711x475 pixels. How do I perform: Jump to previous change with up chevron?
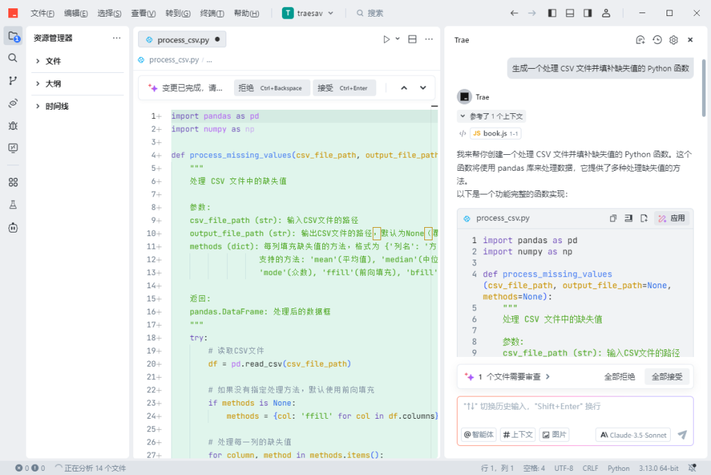(404, 88)
